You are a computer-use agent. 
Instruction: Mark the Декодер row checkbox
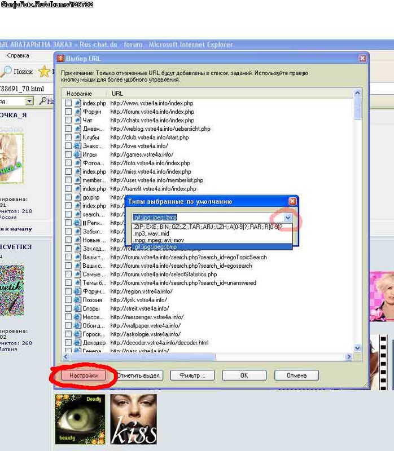68,343
